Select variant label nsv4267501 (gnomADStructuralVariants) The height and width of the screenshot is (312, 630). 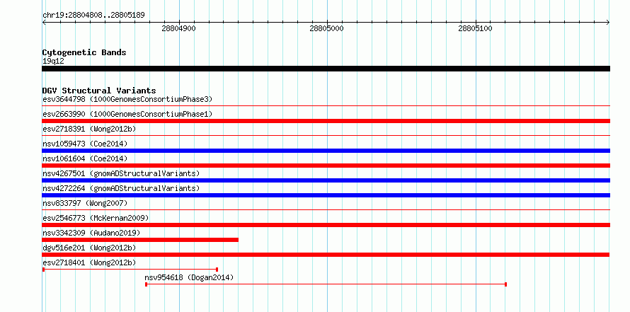tap(121, 173)
